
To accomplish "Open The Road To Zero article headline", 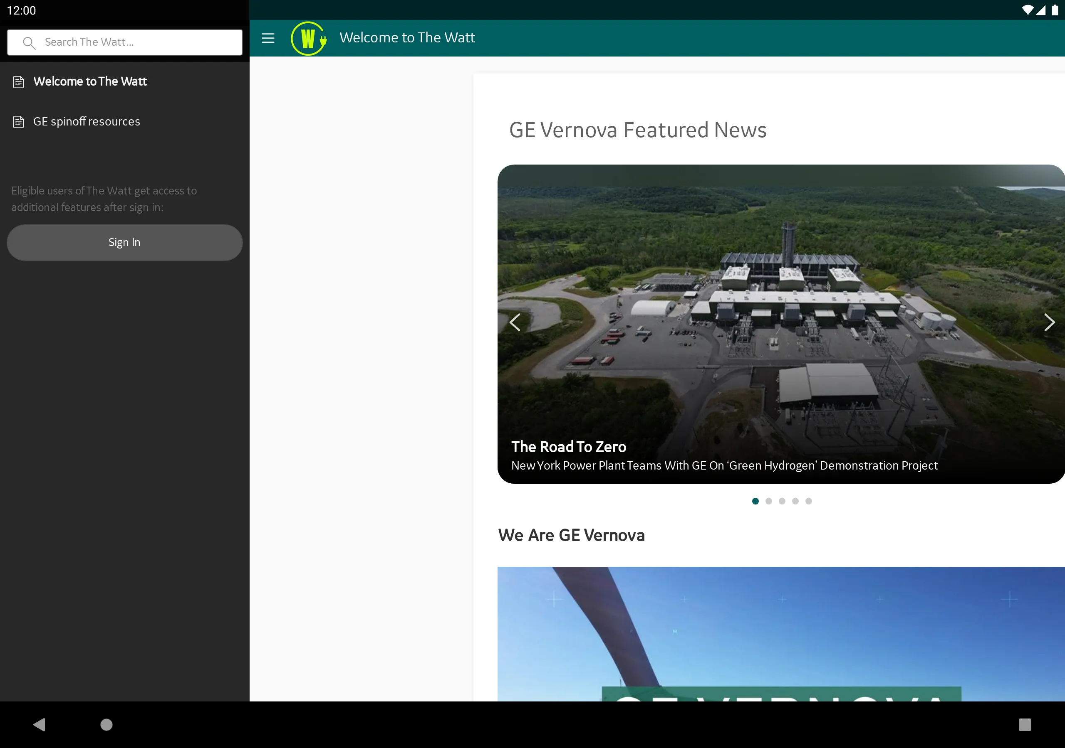I will 569,447.
